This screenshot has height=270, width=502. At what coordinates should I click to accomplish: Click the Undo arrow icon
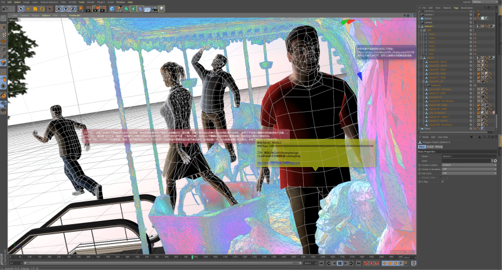tap(4, 9)
